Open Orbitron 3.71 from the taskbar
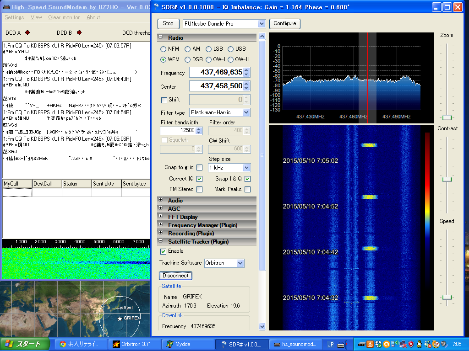The height and width of the screenshot is (351, 469). pos(135,344)
